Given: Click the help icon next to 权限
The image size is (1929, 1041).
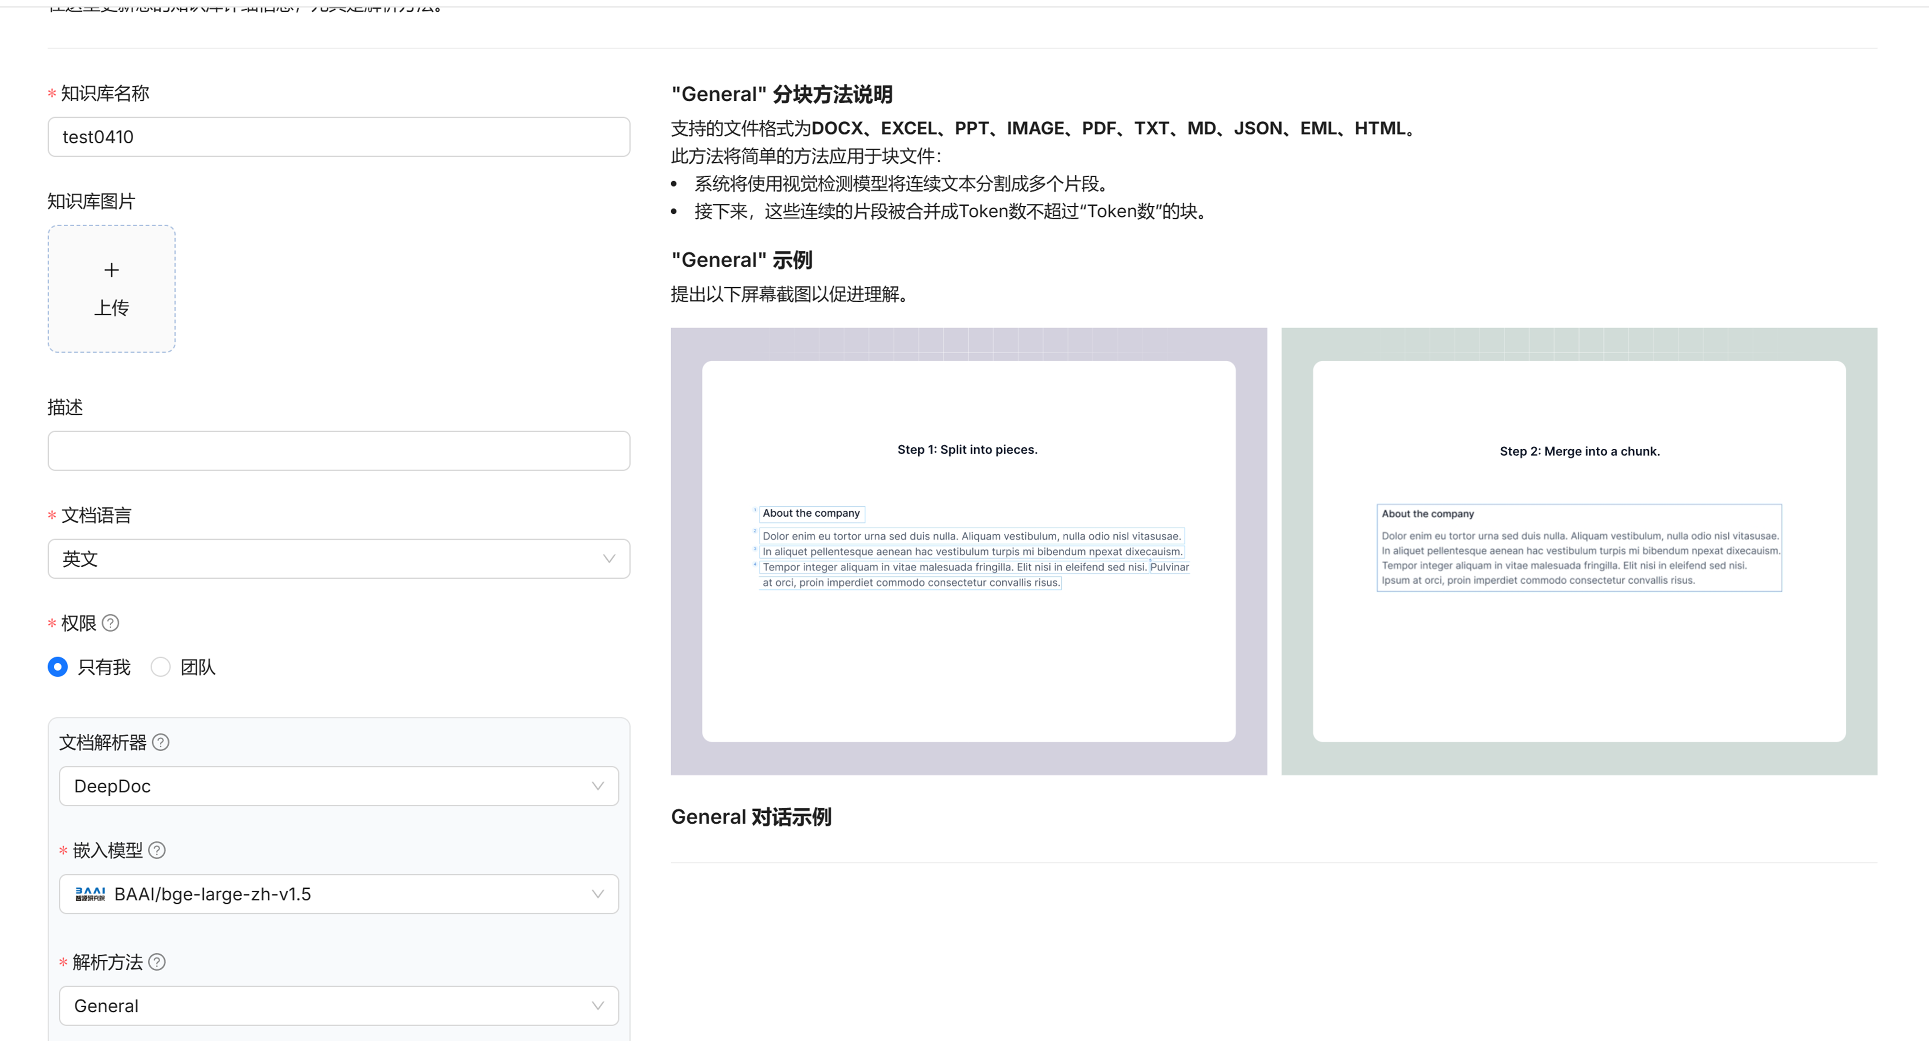Looking at the screenshot, I should click(x=110, y=623).
